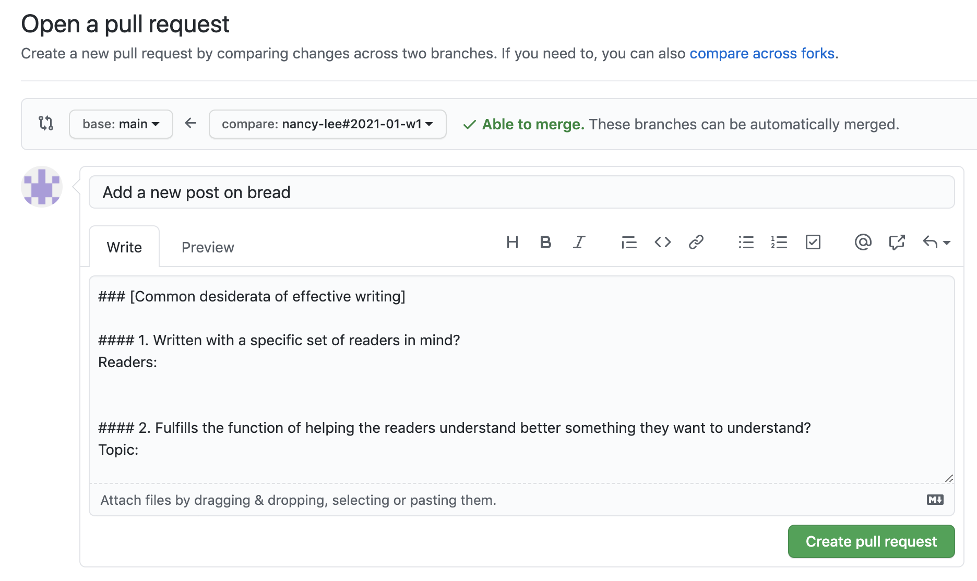Click the Create pull request button
Viewport: 977px width, 581px height.
pyautogui.click(x=871, y=541)
